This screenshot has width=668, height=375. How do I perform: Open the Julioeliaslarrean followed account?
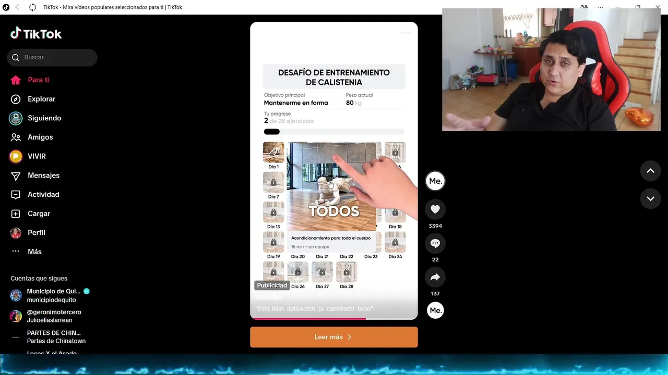(50, 320)
